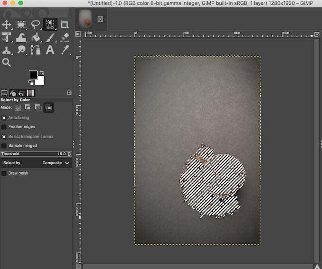Disable the Antialiasing checkbox

[4, 118]
